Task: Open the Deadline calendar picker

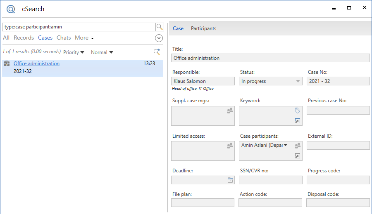Action: (x=230, y=180)
